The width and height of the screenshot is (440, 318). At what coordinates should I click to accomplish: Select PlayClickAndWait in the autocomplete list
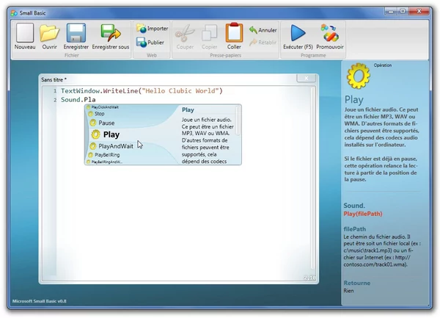pos(103,107)
